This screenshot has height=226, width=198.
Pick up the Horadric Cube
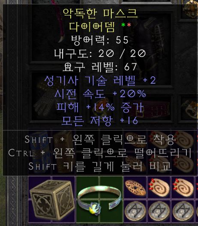point(52,199)
